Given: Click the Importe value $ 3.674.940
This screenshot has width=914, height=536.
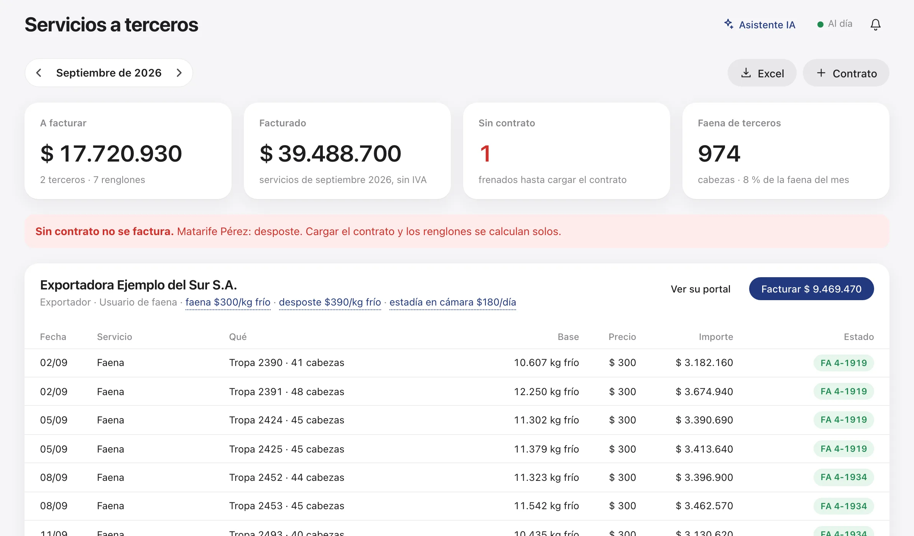Looking at the screenshot, I should tap(704, 392).
